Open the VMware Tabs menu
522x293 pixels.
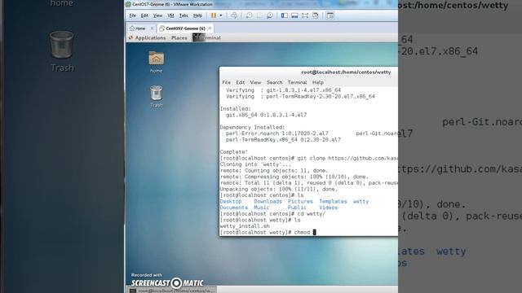point(184,15)
